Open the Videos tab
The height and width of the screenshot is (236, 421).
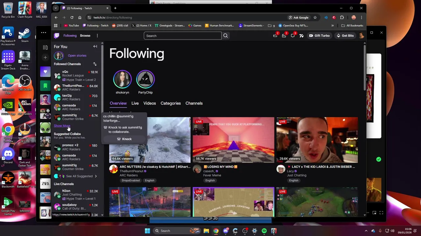(150, 103)
